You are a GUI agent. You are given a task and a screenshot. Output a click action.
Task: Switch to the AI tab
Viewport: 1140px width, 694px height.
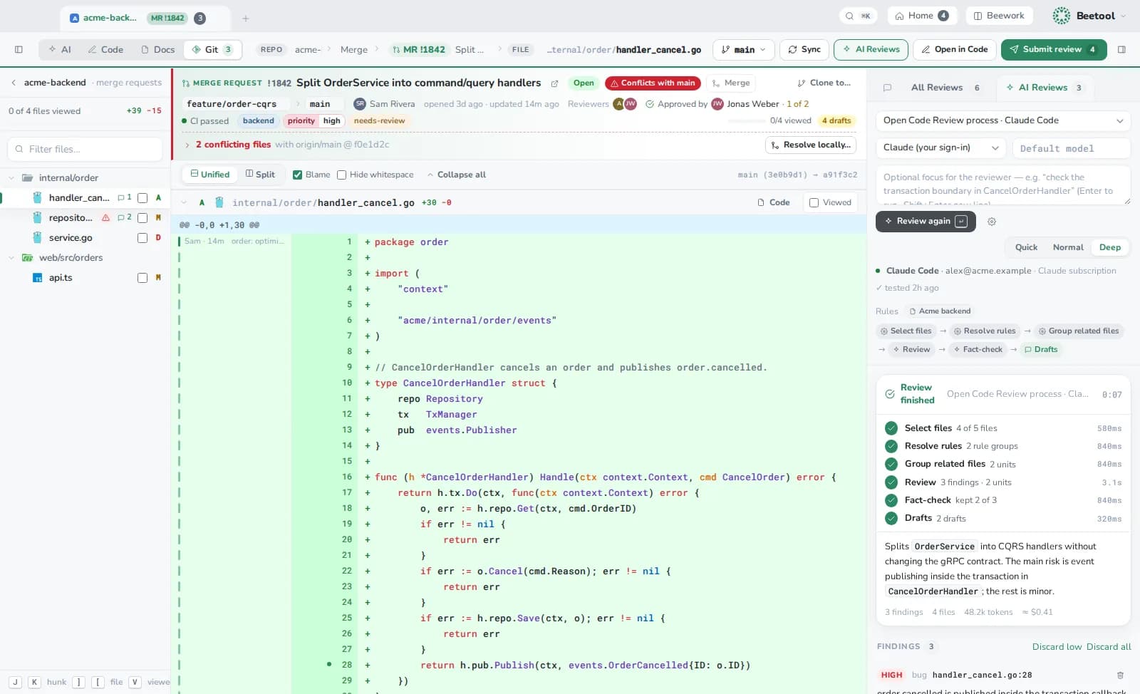[x=60, y=50]
